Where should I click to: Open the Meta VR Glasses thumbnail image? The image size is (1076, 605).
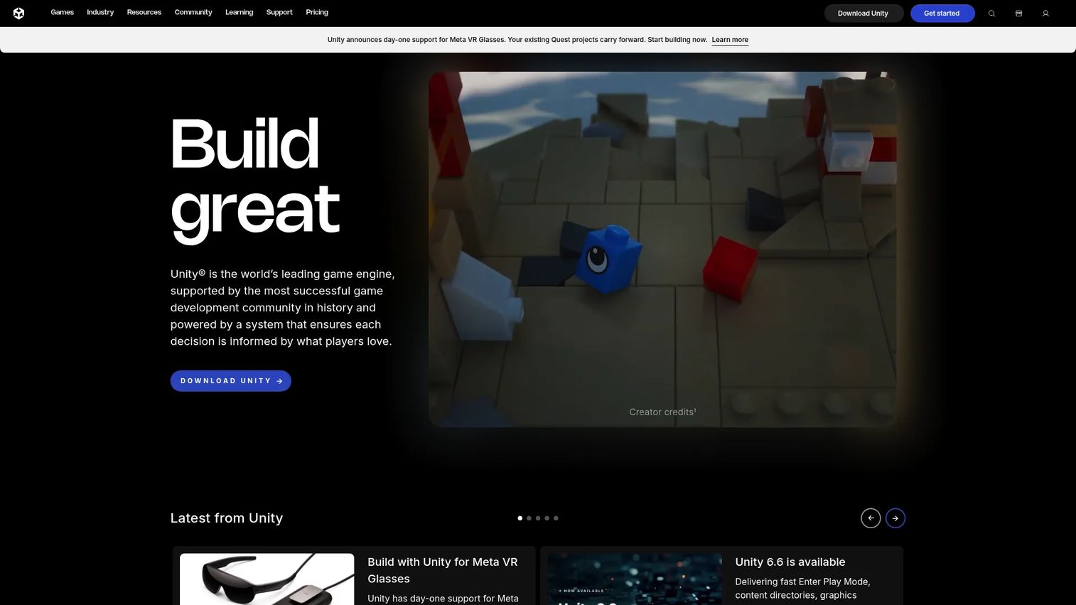pos(267,579)
